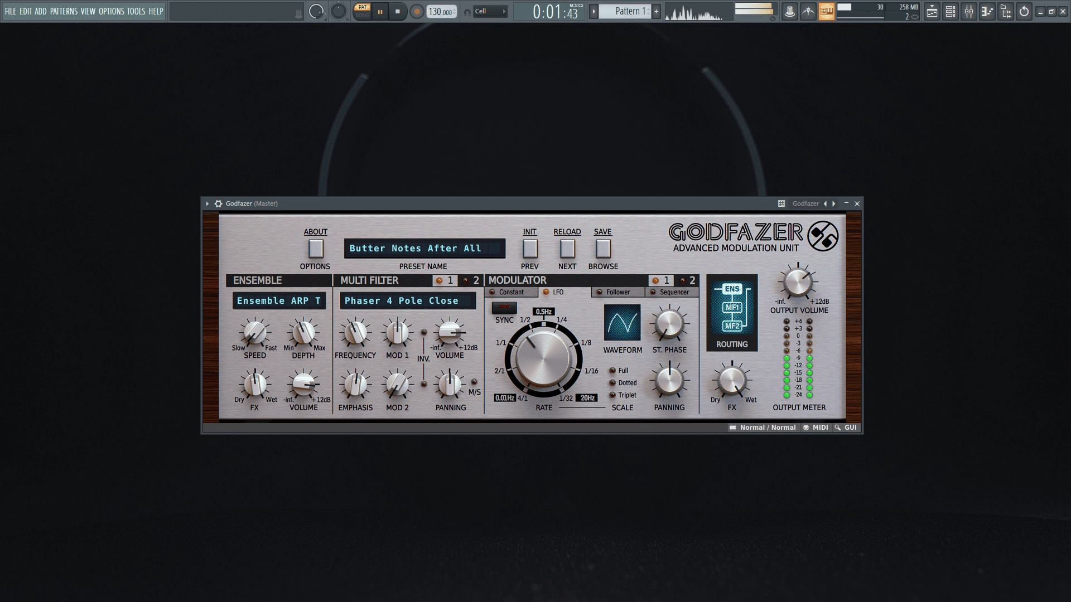Click the master volume knob in top toolbar
Screen dimensions: 1071x602
point(316,11)
